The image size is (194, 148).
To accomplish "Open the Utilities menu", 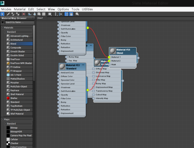I will click(87, 9).
